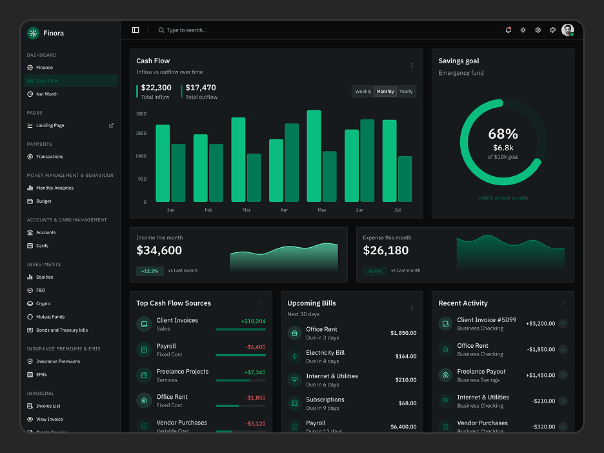Click Internet & Utilities wifi icon in Upcoming Bills

[295, 380]
